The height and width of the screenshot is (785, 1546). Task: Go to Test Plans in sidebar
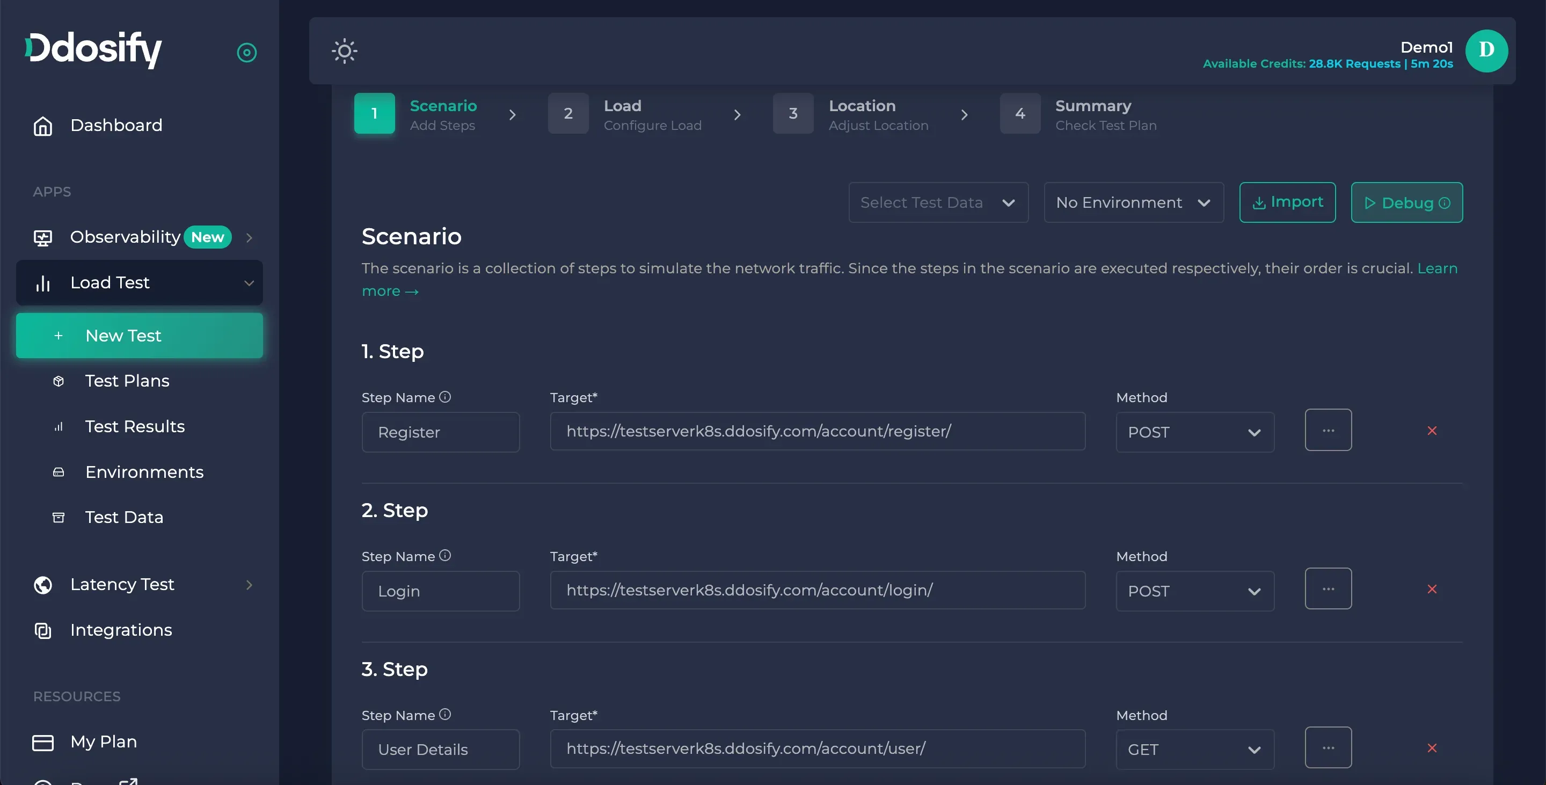(x=127, y=381)
